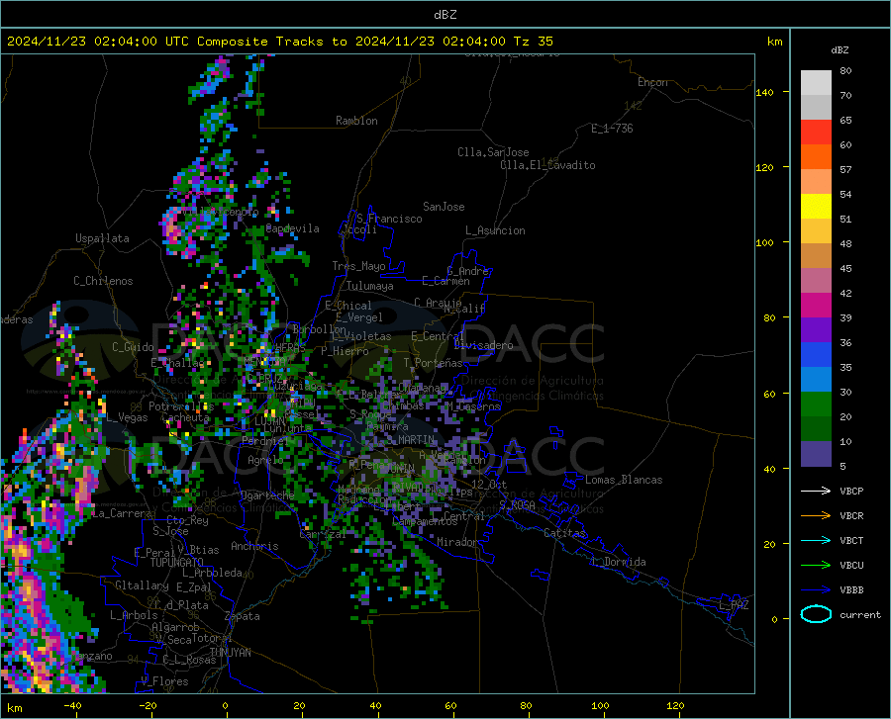The width and height of the screenshot is (891, 719).
Task: Click the Capdevila place label
Action: (x=292, y=228)
